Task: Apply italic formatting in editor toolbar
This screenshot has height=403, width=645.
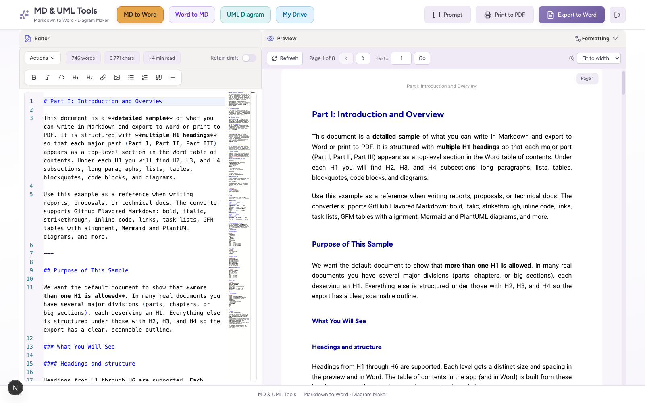Action: [x=48, y=77]
